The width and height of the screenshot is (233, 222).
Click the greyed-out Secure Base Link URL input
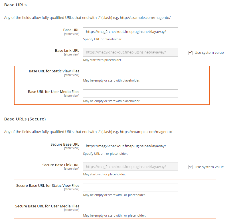[x=130, y=167]
